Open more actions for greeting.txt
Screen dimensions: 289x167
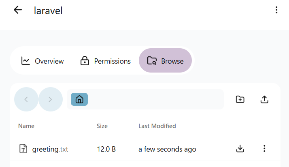(264, 149)
